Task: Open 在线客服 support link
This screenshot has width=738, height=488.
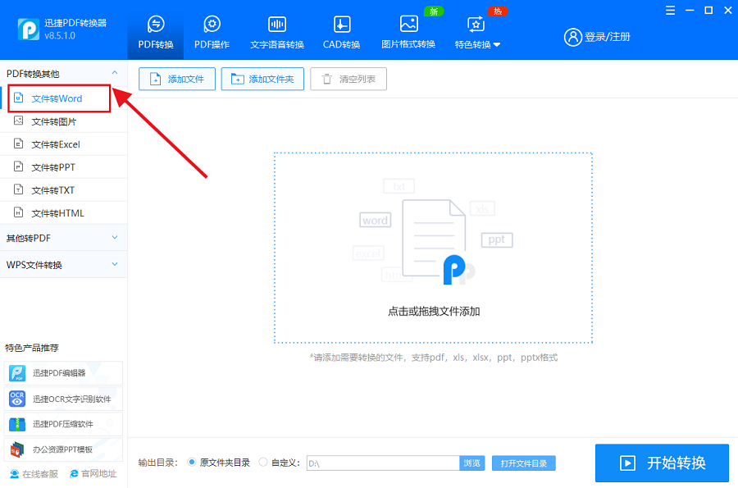Action: (34, 474)
